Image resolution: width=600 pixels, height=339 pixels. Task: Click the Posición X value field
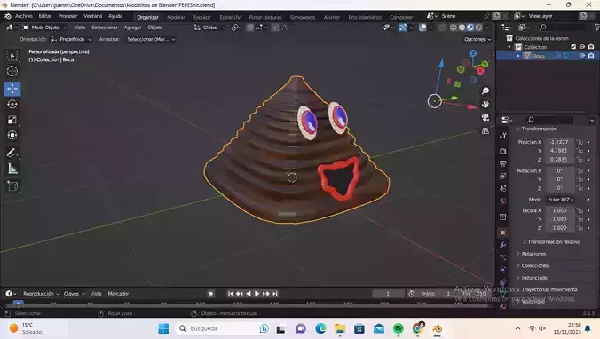(559, 142)
